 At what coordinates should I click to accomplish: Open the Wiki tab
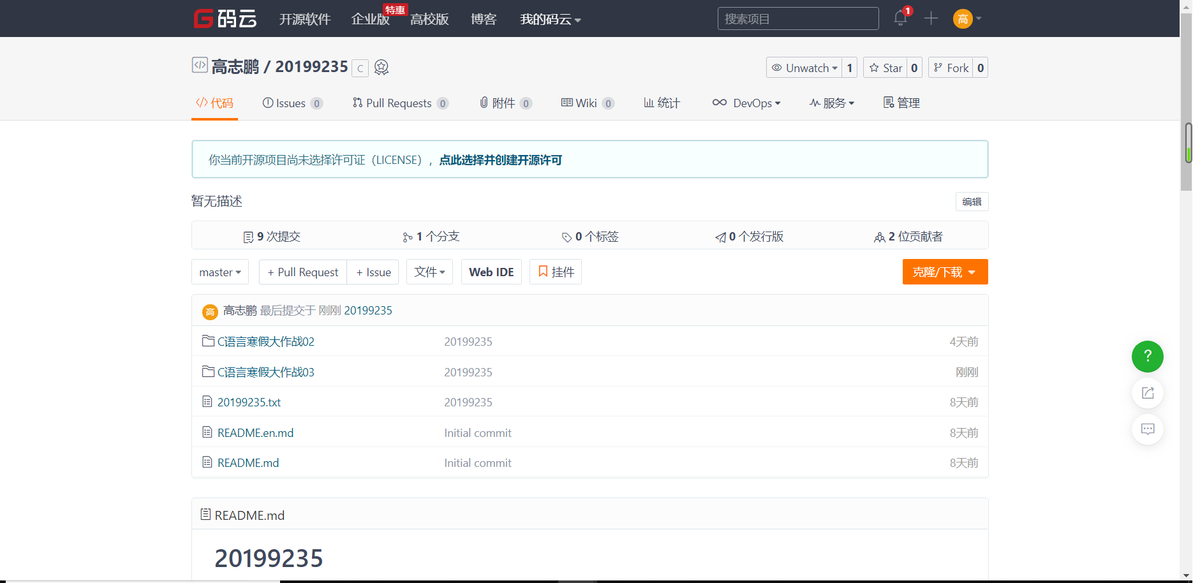pos(588,103)
